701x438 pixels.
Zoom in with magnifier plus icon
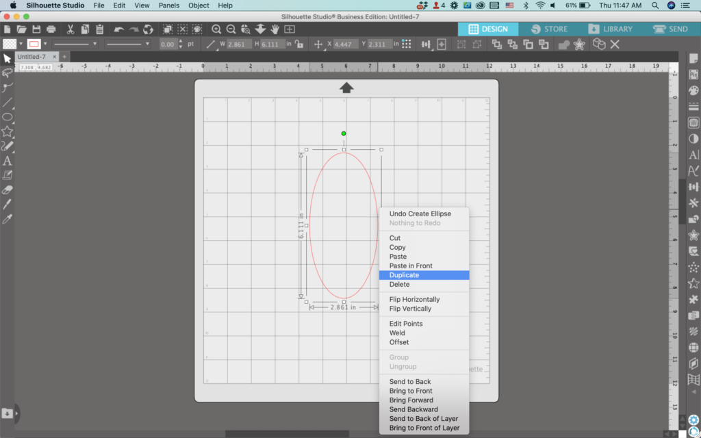click(216, 29)
